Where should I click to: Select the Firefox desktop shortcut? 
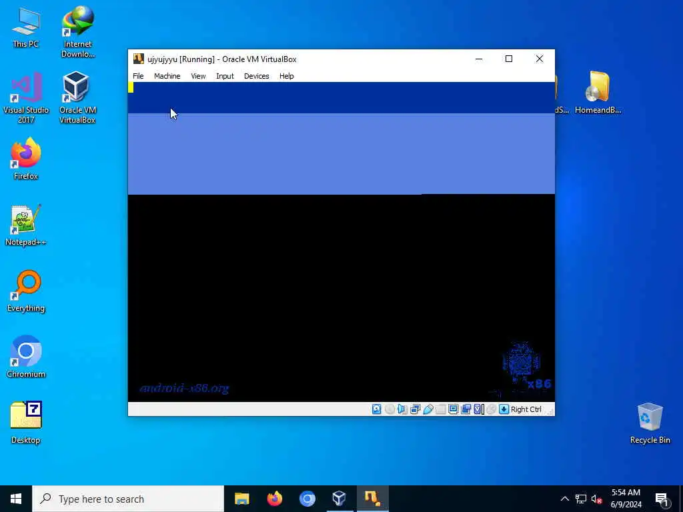(26, 159)
